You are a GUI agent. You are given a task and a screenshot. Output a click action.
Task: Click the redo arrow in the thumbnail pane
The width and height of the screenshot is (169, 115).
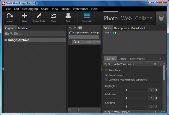point(74,28)
